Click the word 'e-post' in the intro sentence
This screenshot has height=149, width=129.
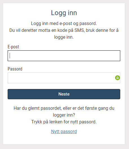[x=66, y=24]
